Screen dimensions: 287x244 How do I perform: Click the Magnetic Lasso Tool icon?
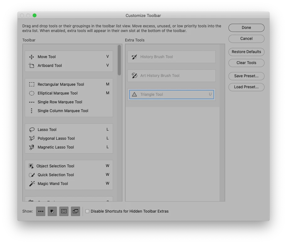(32, 147)
